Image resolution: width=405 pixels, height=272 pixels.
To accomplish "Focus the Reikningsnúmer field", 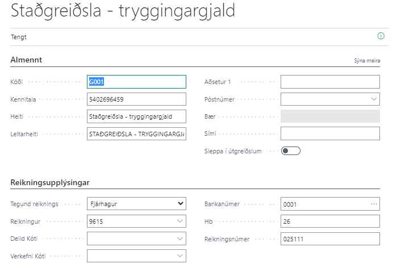I will (330, 239).
